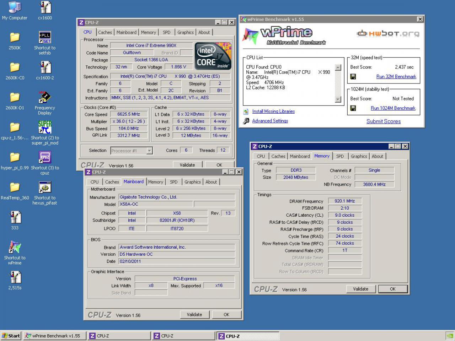This screenshot has width=455, height=341.
Task: Open SPD tab in the Mainboard CPU-Z window
Action: click(x=173, y=182)
